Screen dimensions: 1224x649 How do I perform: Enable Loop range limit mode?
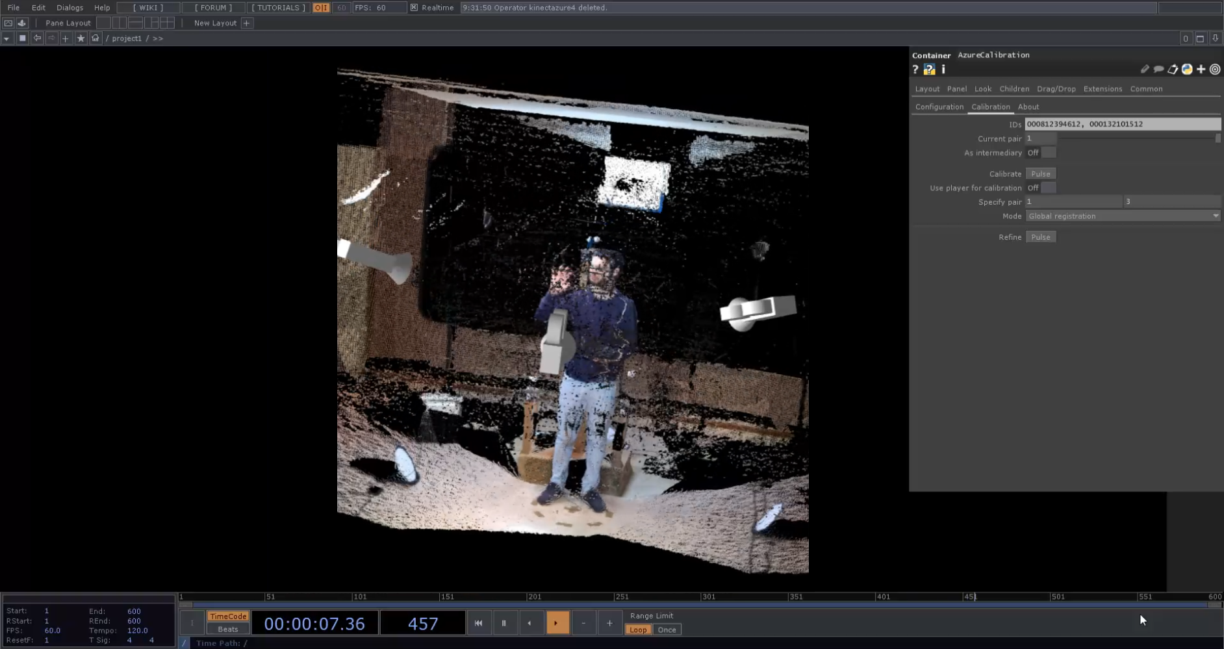(x=638, y=630)
